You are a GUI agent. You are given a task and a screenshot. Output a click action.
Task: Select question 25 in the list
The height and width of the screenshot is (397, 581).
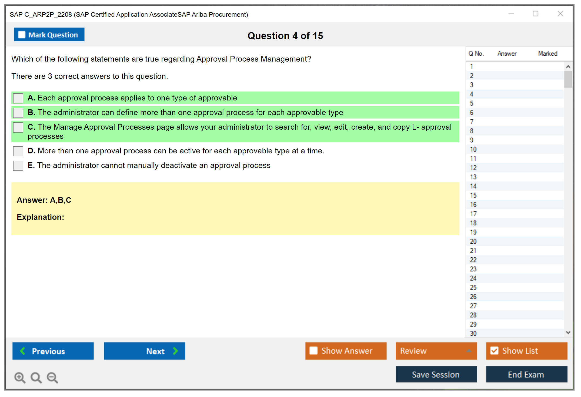[x=473, y=287]
